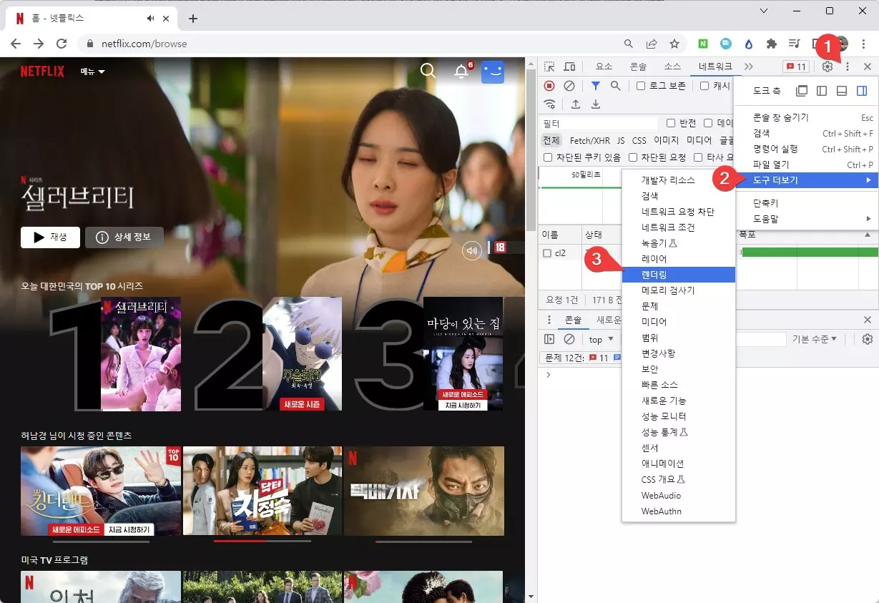Filter requests by CSS type
The image size is (879, 603).
click(x=639, y=141)
